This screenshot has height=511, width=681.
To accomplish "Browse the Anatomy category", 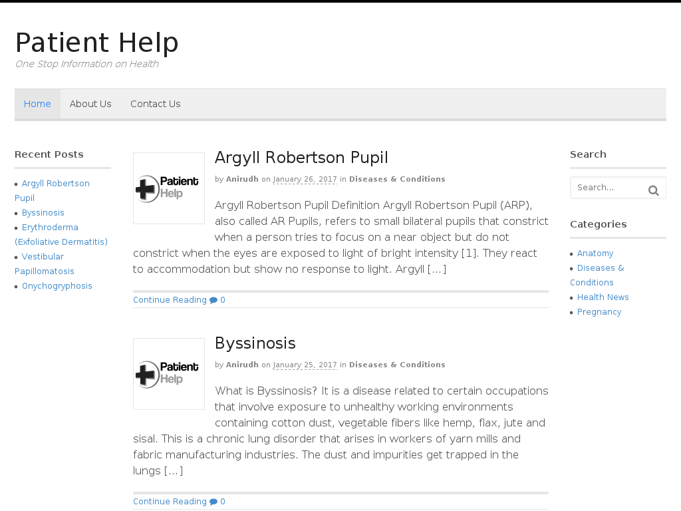I will tap(595, 254).
